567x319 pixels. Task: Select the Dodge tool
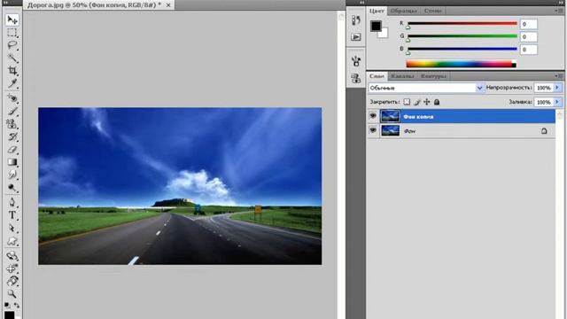tap(12, 188)
